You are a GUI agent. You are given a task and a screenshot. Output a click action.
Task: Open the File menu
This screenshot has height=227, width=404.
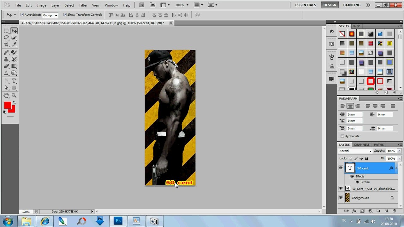tap(18, 5)
